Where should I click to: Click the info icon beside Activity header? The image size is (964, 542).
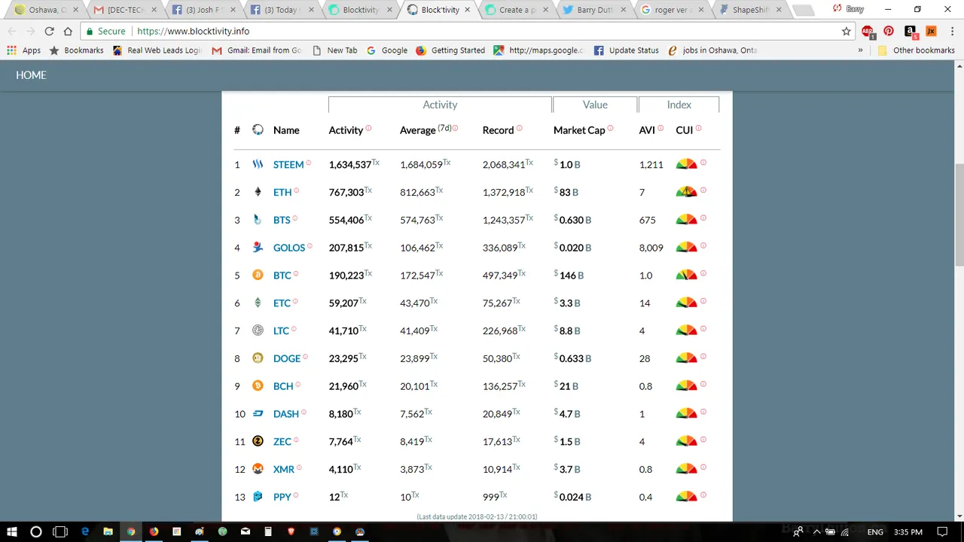point(368,128)
